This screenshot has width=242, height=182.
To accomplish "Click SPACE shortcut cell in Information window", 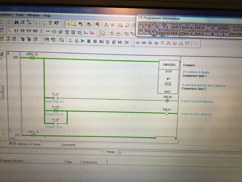I will 224,28.
